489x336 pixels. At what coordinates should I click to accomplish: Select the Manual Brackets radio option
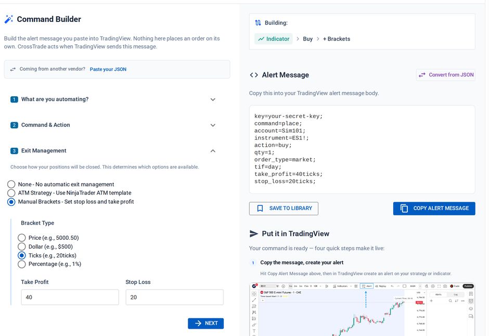tap(11, 202)
